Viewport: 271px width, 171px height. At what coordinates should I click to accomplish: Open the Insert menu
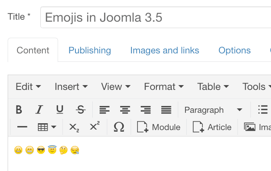[71, 87]
